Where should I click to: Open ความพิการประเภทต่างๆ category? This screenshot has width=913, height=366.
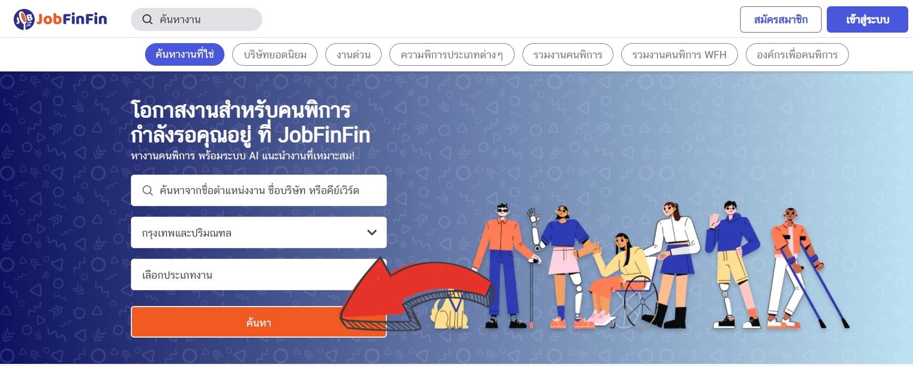pos(452,55)
